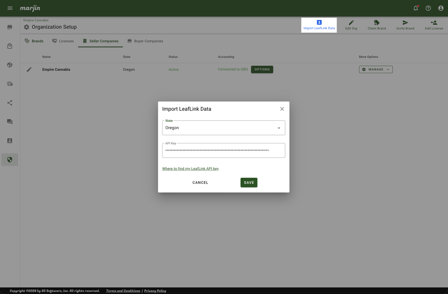Viewport: 448px width, 294px height.
Task: Click the Empire Cannabis breadcrumb above Organization Setup
Action: [36, 20]
